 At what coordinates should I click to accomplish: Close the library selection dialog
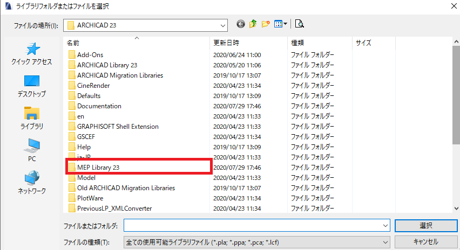coord(454,6)
